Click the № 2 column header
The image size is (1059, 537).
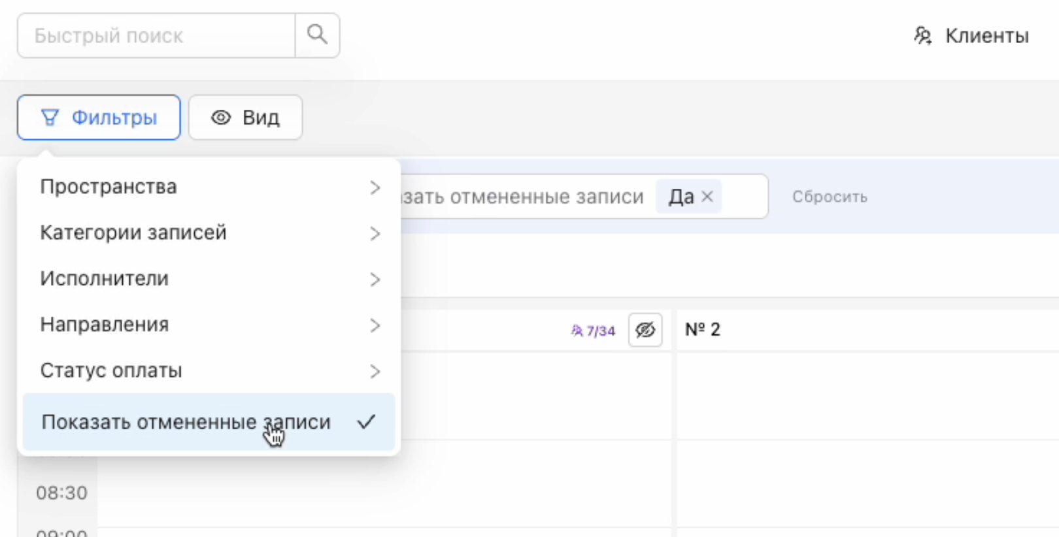703,330
